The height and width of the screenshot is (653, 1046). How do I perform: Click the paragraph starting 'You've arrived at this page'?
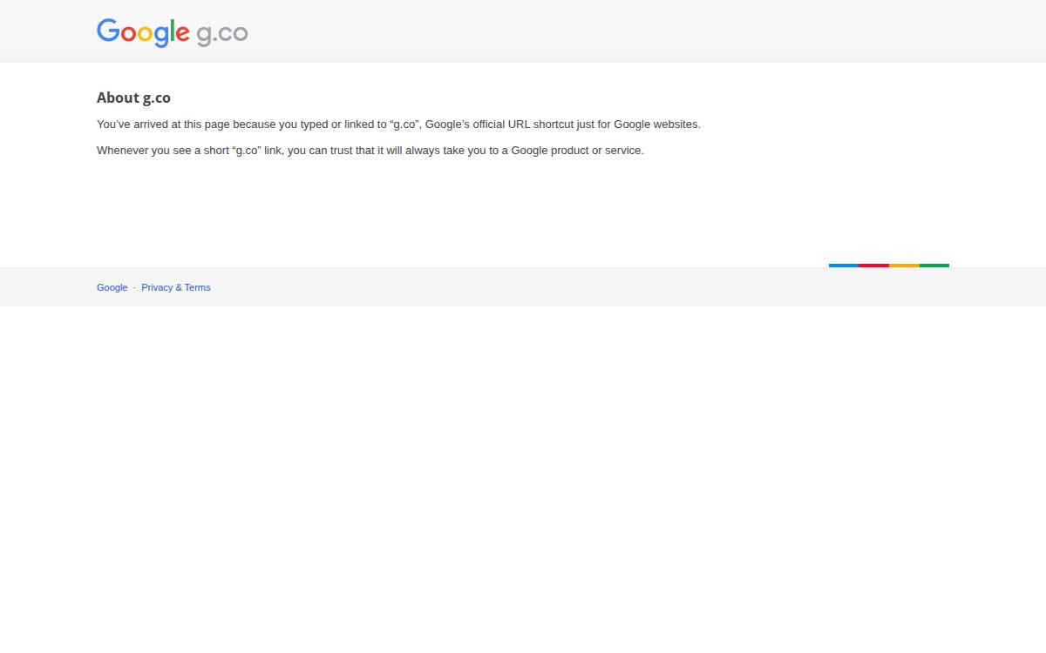tap(398, 125)
